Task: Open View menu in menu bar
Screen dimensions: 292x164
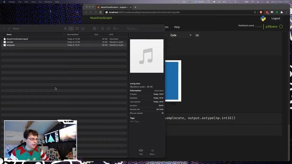Action: pos(33,2)
